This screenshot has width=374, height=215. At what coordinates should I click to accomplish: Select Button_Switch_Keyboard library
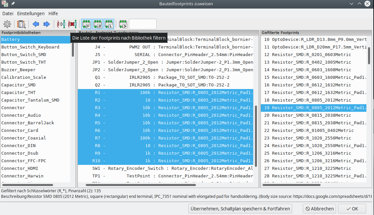tap(35, 47)
